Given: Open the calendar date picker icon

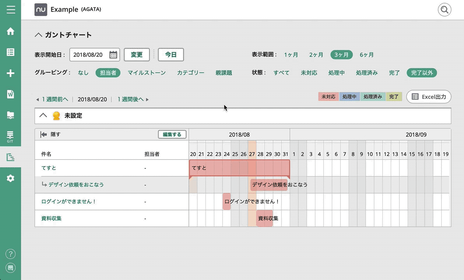Looking at the screenshot, I should point(113,55).
